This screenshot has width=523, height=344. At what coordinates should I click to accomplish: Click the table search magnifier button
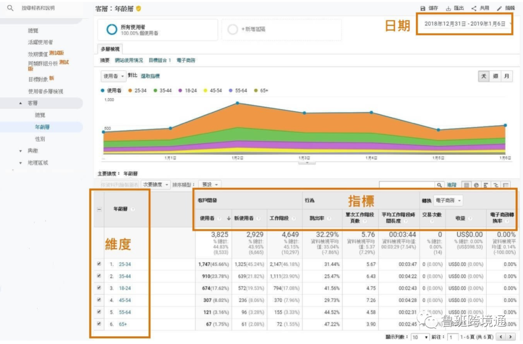pyautogui.click(x=439, y=185)
